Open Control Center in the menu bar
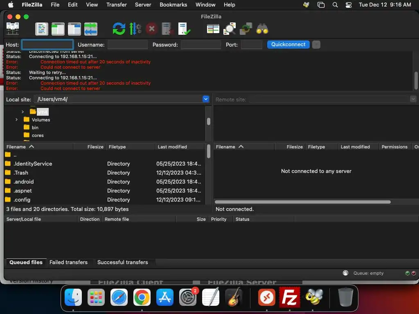Screen dimensions: 419x314 click(349, 5)
